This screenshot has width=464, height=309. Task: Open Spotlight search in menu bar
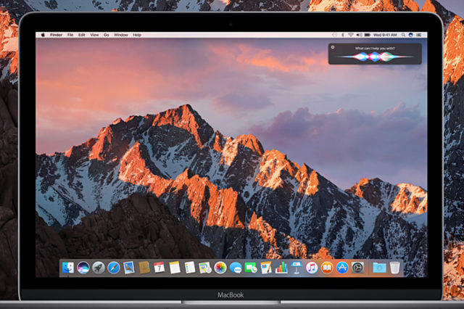click(x=402, y=35)
